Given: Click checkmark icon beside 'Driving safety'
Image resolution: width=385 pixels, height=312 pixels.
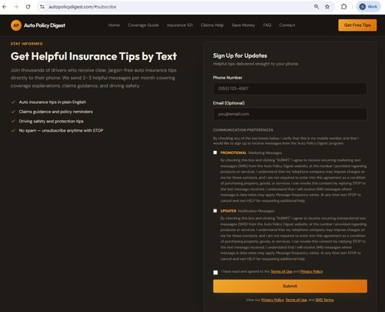Looking at the screenshot, I should coord(13,121).
